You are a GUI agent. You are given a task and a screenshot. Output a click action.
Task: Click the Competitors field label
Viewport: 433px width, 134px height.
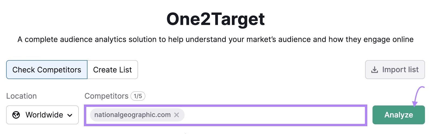[106, 96]
